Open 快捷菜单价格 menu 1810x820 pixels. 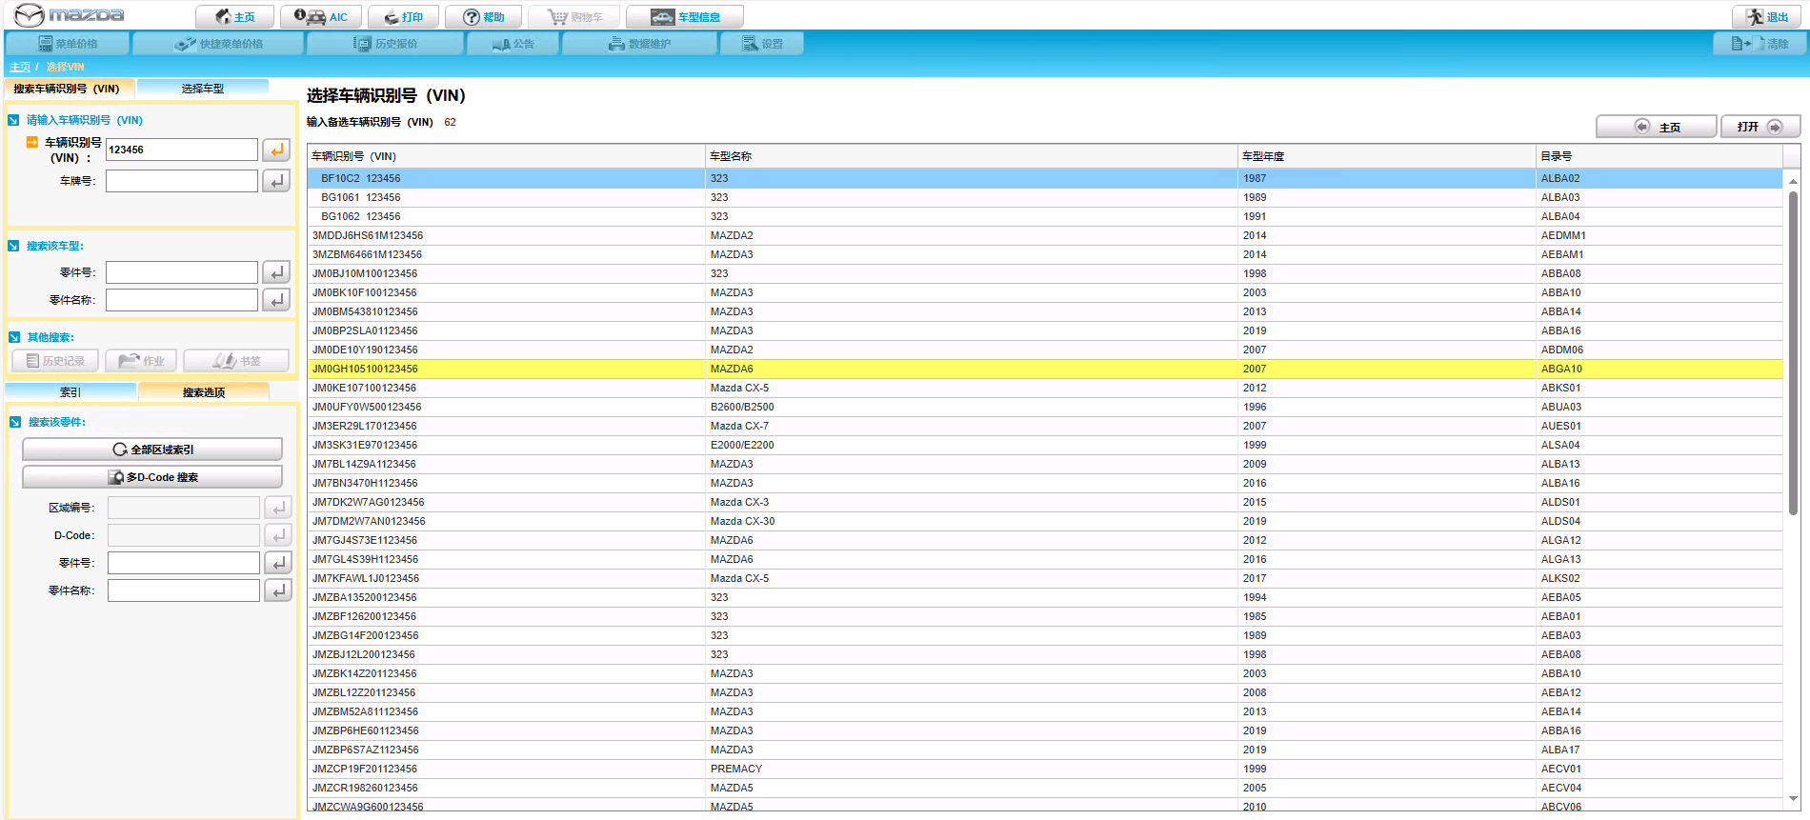pyautogui.click(x=218, y=44)
